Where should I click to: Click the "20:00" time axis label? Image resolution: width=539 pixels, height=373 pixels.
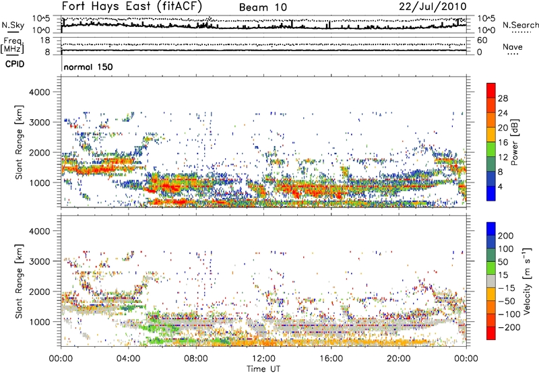pyautogui.click(x=399, y=359)
